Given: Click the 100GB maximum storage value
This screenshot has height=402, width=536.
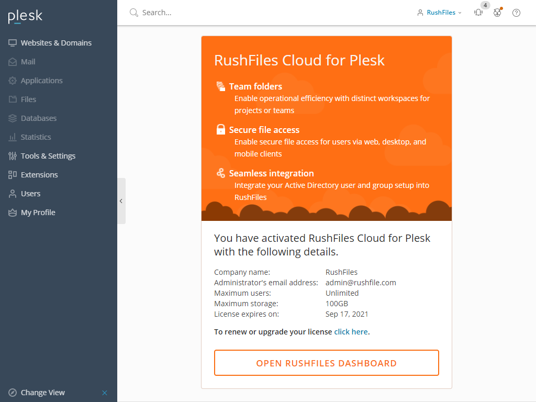Looking at the screenshot, I should coord(337,304).
